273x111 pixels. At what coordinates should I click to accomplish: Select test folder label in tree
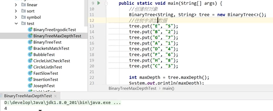pyautogui.click(x=31, y=24)
